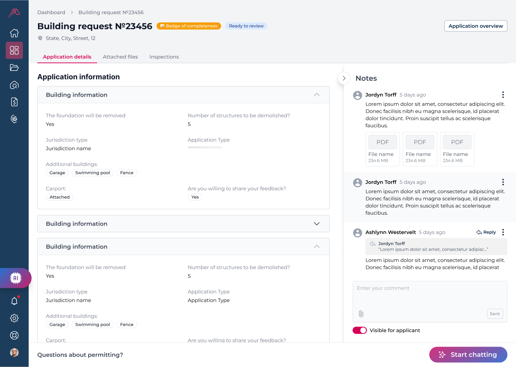Switch to the Inspections tab
The image size is (516, 367).
pos(164,57)
